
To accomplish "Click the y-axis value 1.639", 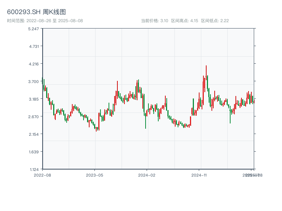I will [x=34, y=152].
